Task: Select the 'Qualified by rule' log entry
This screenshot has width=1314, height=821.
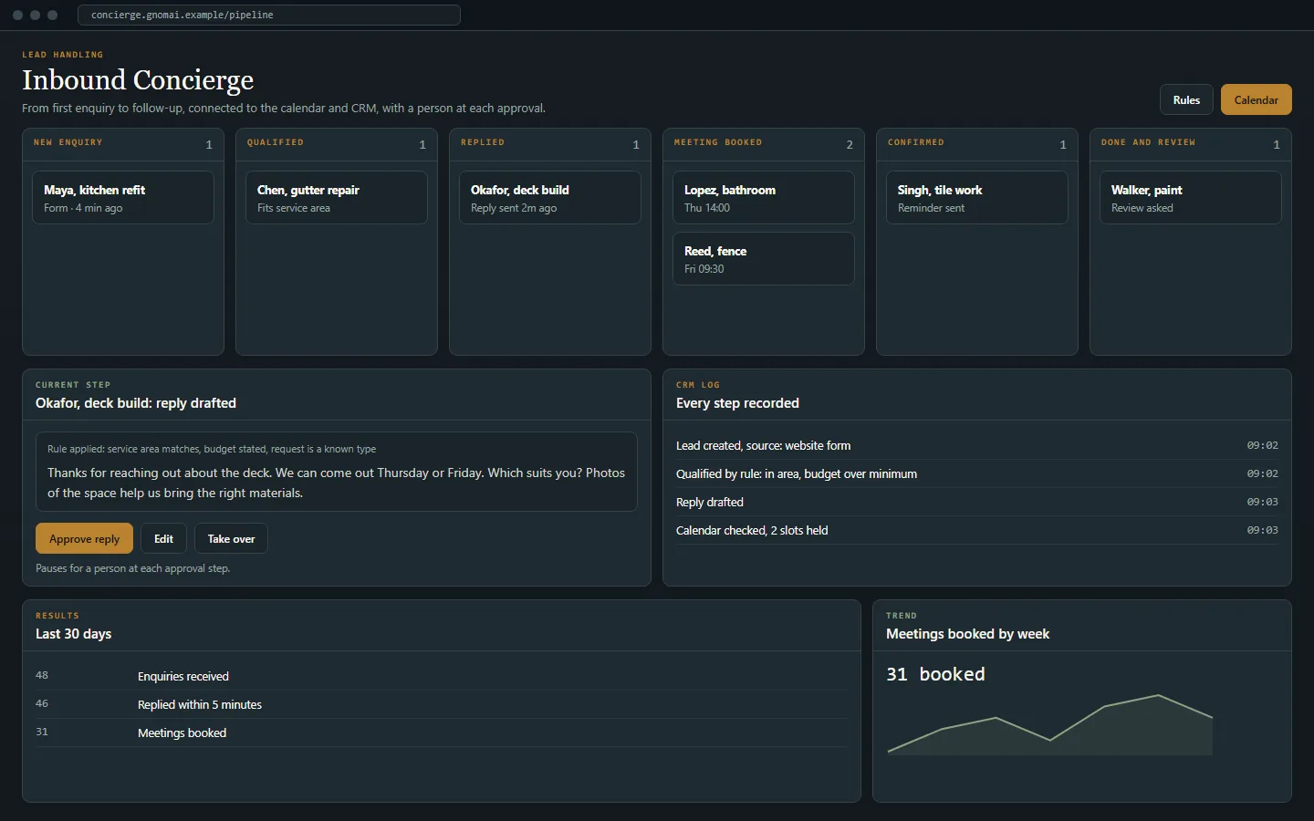Action: pos(977,473)
